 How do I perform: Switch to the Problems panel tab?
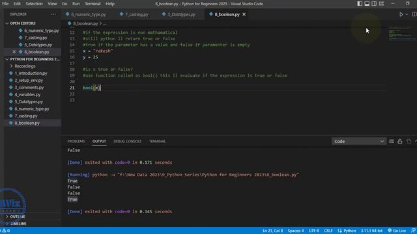(x=76, y=142)
